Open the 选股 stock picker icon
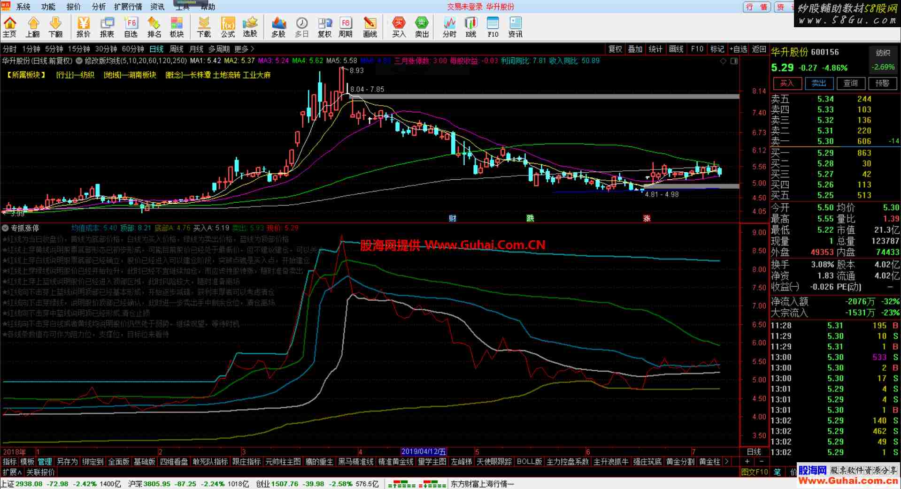901x489 pixels. tap(250, 27)
